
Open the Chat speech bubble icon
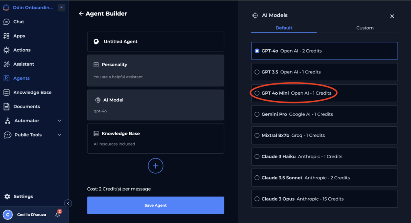tap(6, 22)
